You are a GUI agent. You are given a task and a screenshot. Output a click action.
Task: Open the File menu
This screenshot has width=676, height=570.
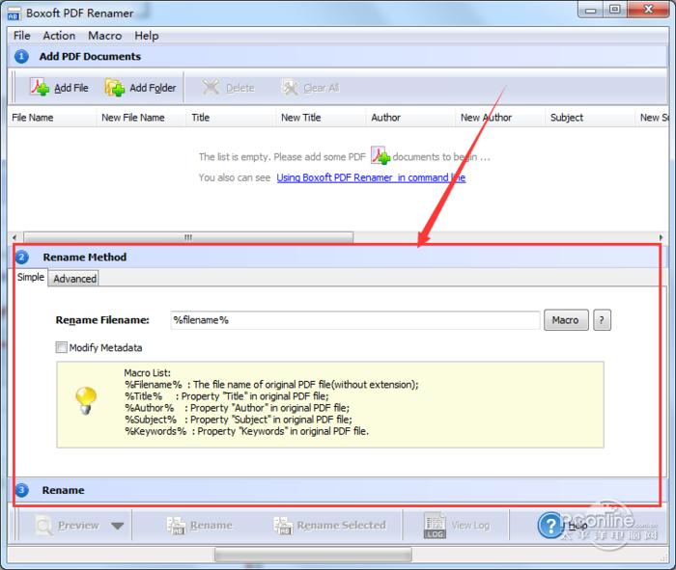pyautogui.click(x=21, y=36)
